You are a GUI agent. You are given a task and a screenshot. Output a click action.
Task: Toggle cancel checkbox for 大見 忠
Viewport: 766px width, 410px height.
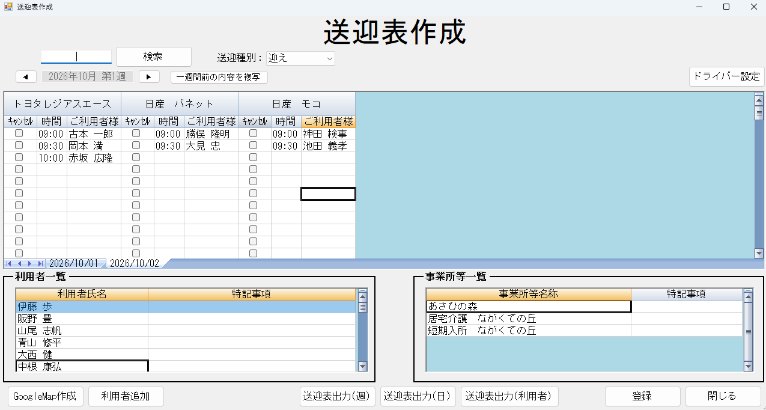(136, 145)
